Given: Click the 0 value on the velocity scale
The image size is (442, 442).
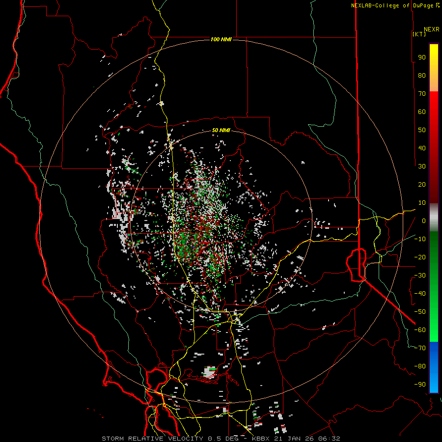Looking at the screenshot, I should click(x=424, y=221).
